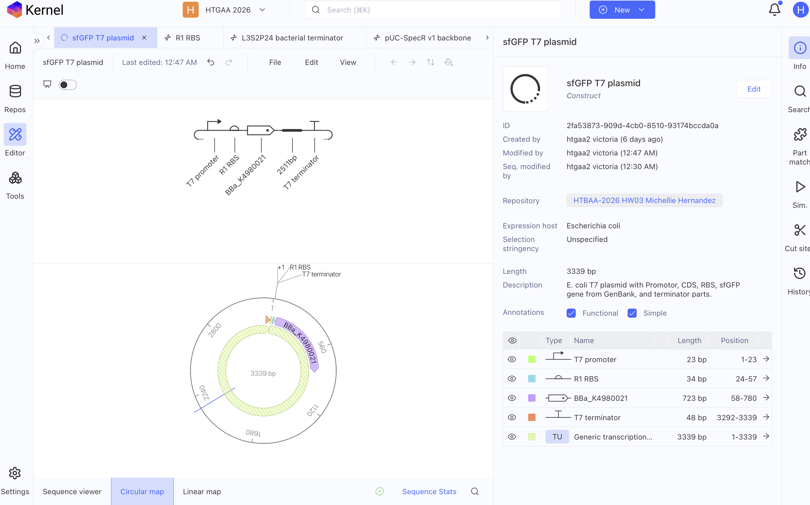Open the Repos section

coord(15,99)
